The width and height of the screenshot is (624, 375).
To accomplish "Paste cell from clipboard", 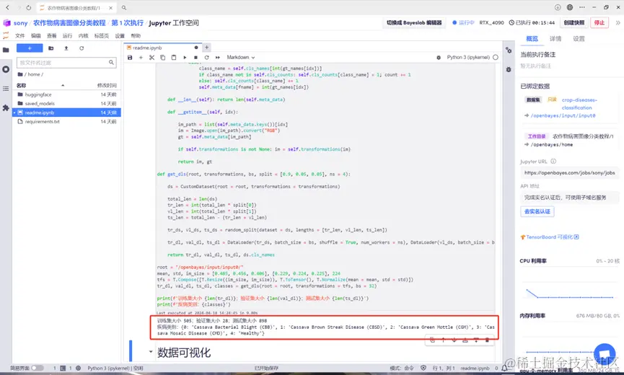I will click(174, 57).
